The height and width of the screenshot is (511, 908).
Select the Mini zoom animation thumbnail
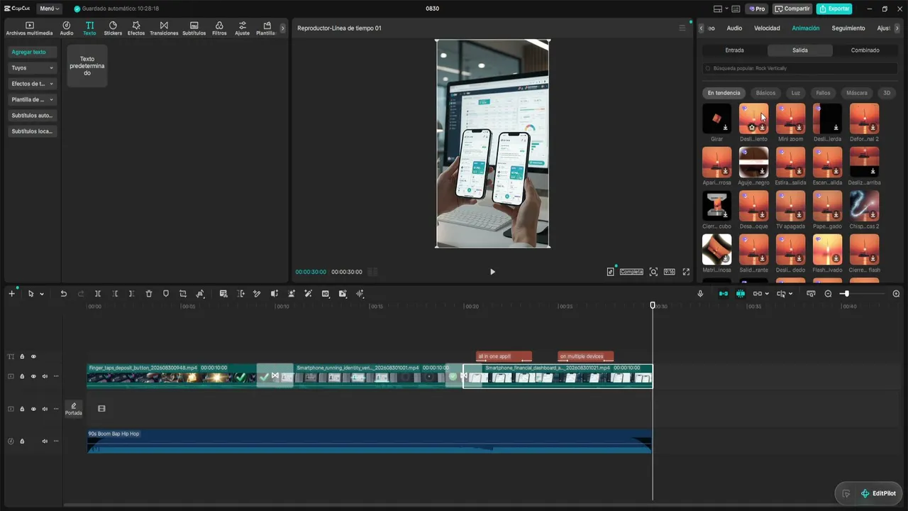(790, 119)
